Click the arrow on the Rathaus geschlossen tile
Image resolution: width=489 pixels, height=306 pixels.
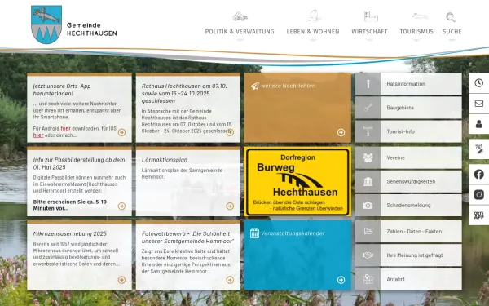(x=230, y=132)
